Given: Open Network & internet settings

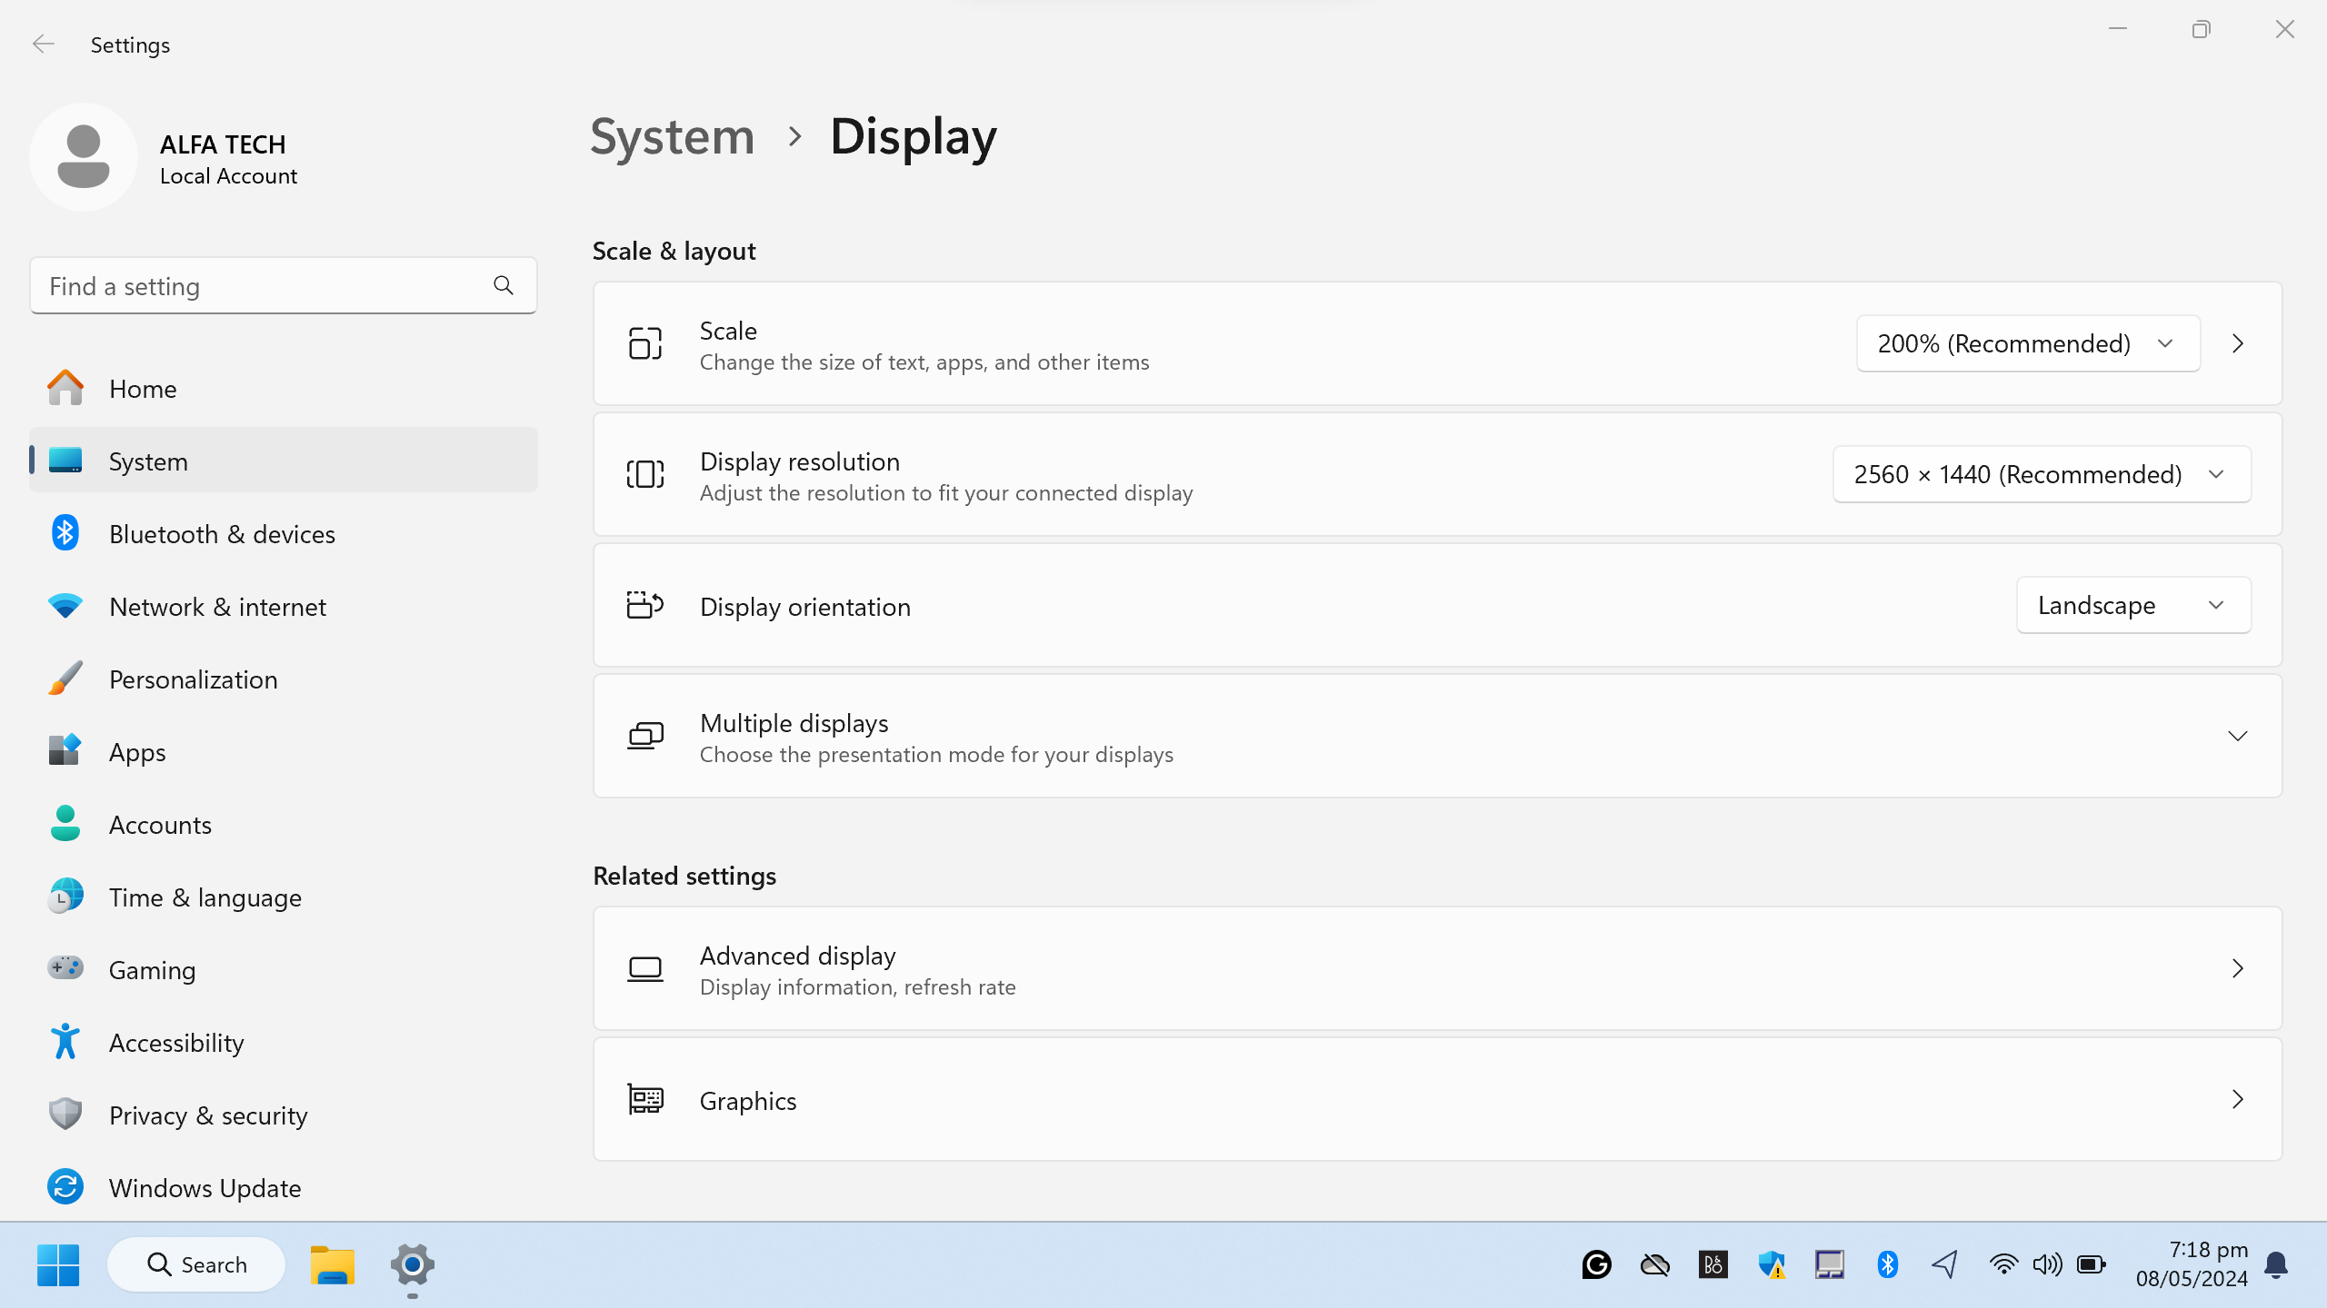Looking at the screenshot, I should click(x=284, y=606).
